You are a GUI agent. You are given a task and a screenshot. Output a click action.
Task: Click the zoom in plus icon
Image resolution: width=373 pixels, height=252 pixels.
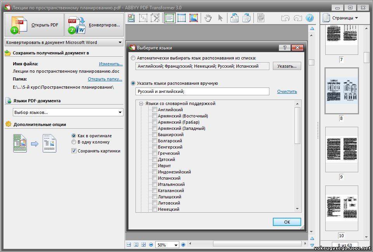pos(183,245)
